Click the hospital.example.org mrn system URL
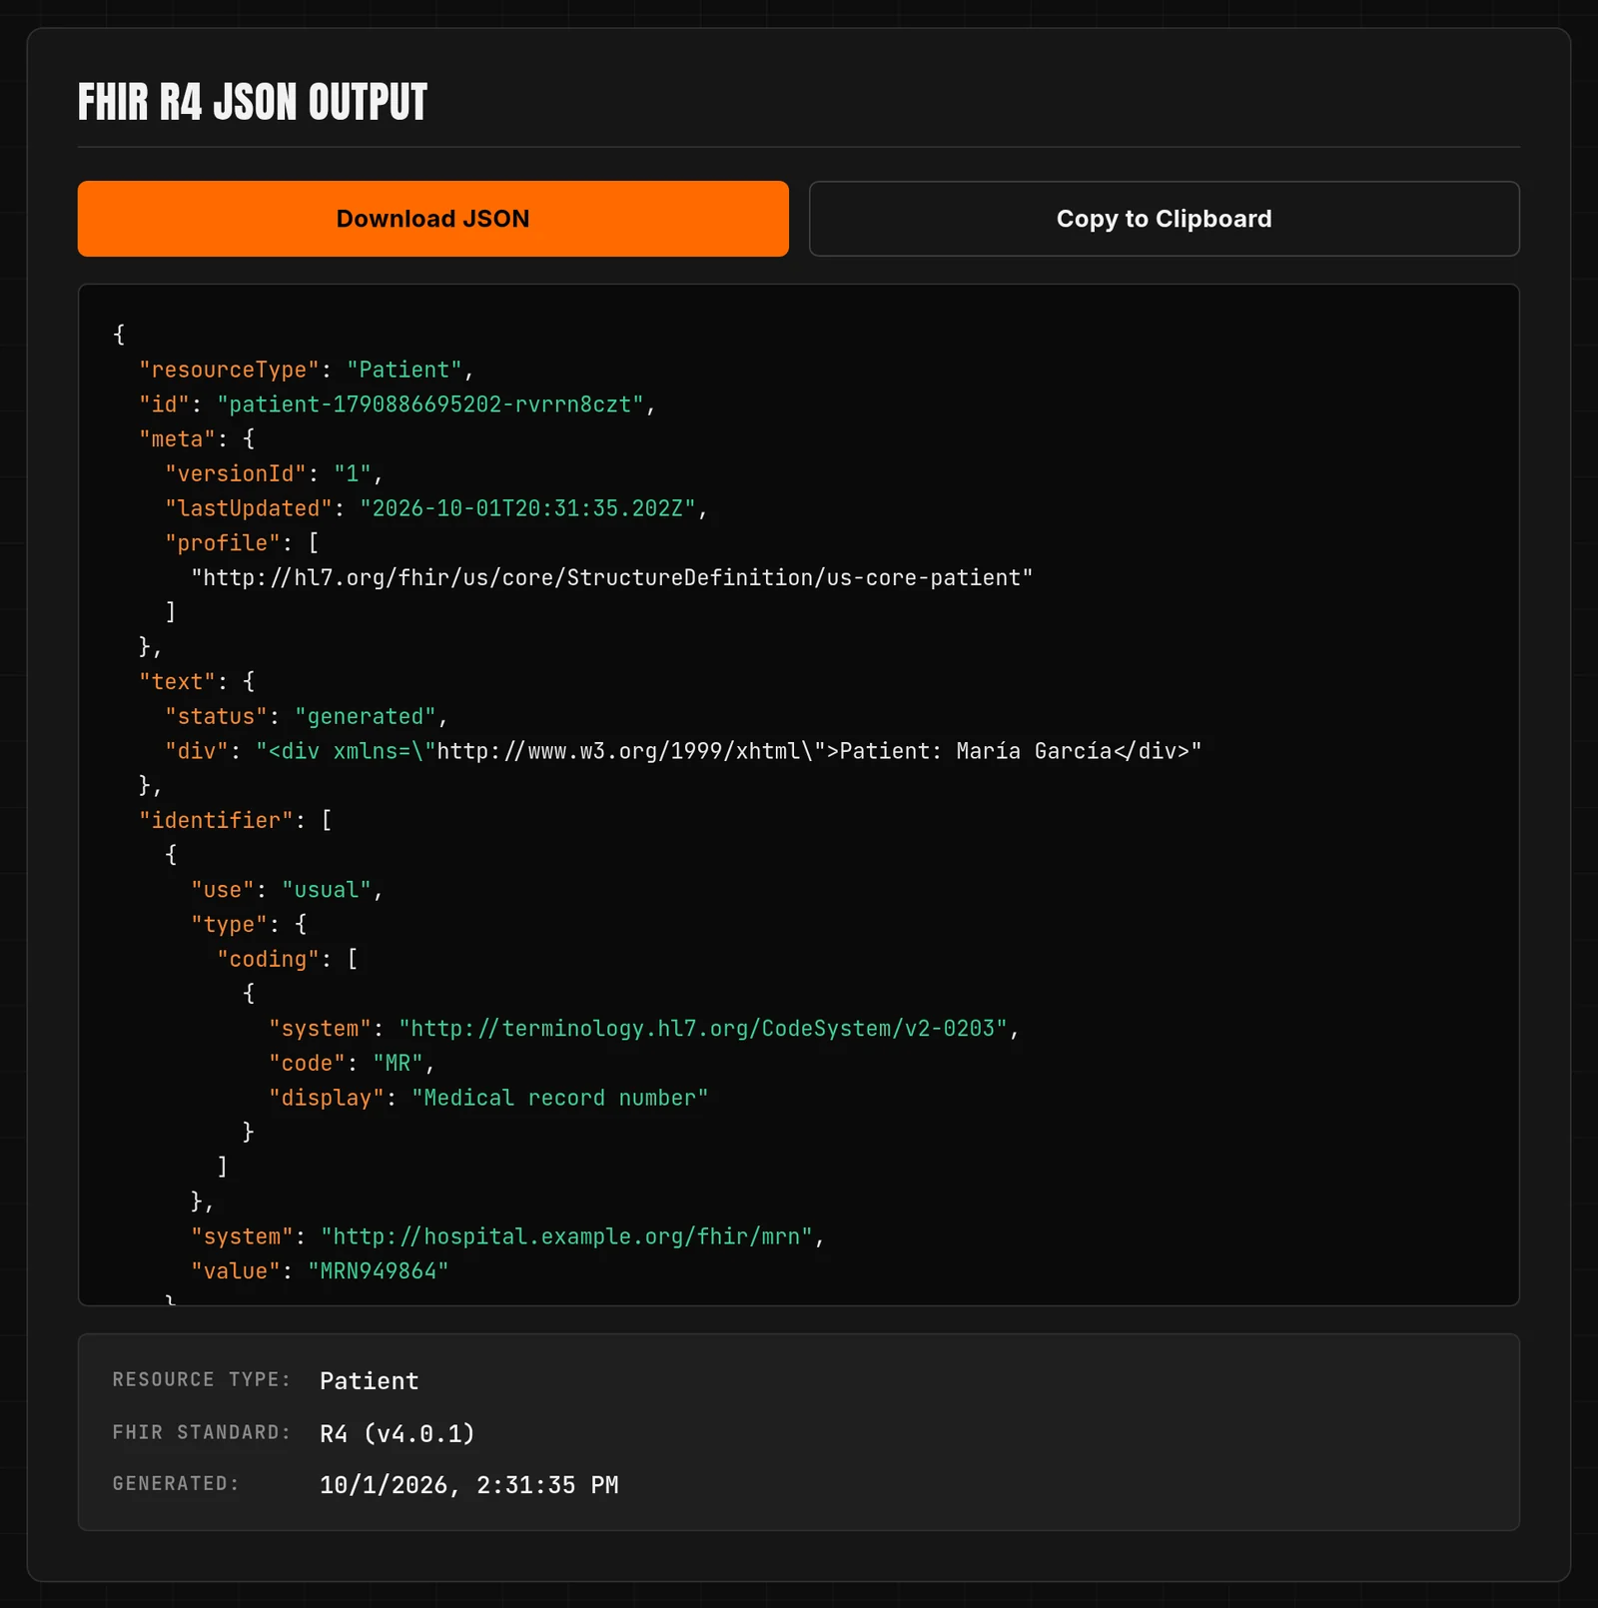This screenshot has height=1608, width=1598. tap(566, 1236)
